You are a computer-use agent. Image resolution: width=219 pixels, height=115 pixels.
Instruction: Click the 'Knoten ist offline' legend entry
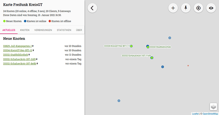pyautogui.click(x=60, y=21)
